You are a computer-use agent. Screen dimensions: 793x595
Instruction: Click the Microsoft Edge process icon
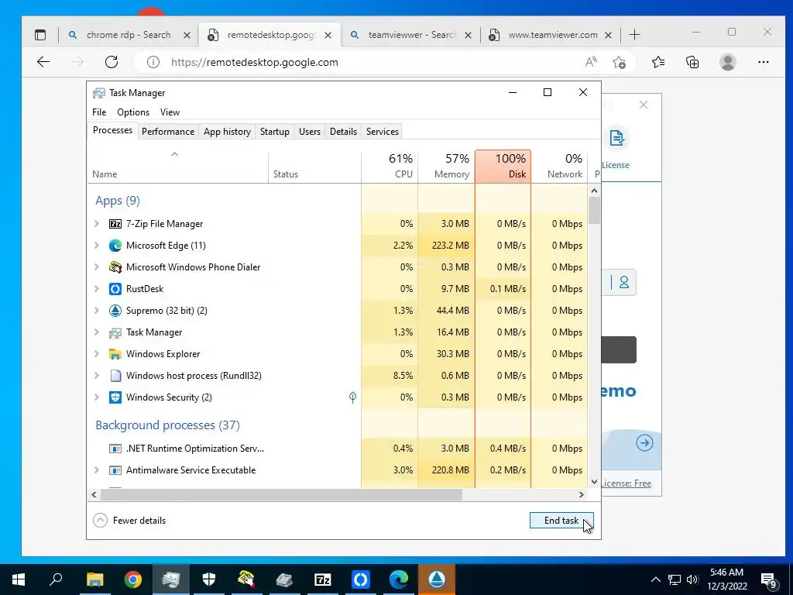(x=115, y=246)
